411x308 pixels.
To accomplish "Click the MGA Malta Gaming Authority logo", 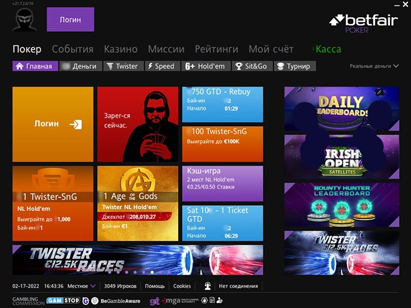I will pyautogui.click(x=180, y=301).
